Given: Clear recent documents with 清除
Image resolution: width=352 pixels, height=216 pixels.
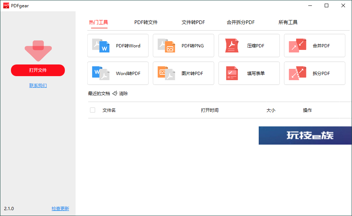Looking at the screenshot, I should point(123,94).
